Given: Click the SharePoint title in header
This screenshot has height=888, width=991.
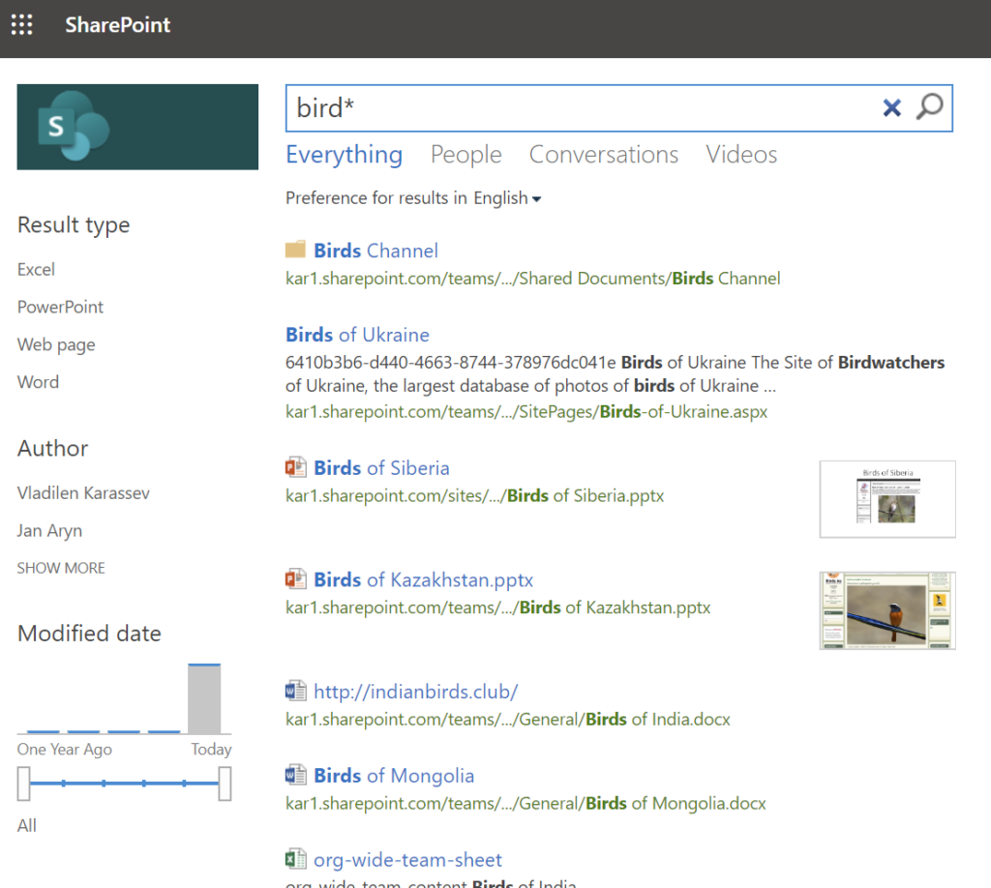Looking at the screenshot, I should pyautogui.click(x=117, y=24).
